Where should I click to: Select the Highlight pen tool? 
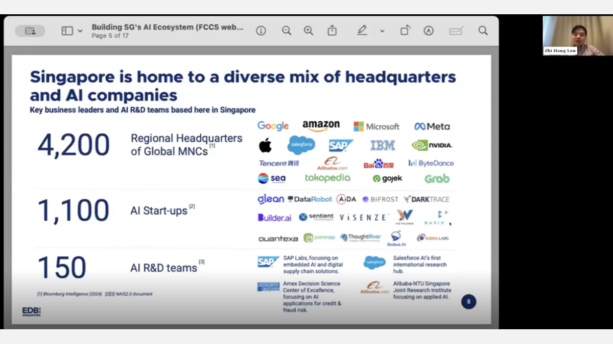coord(362,31)
